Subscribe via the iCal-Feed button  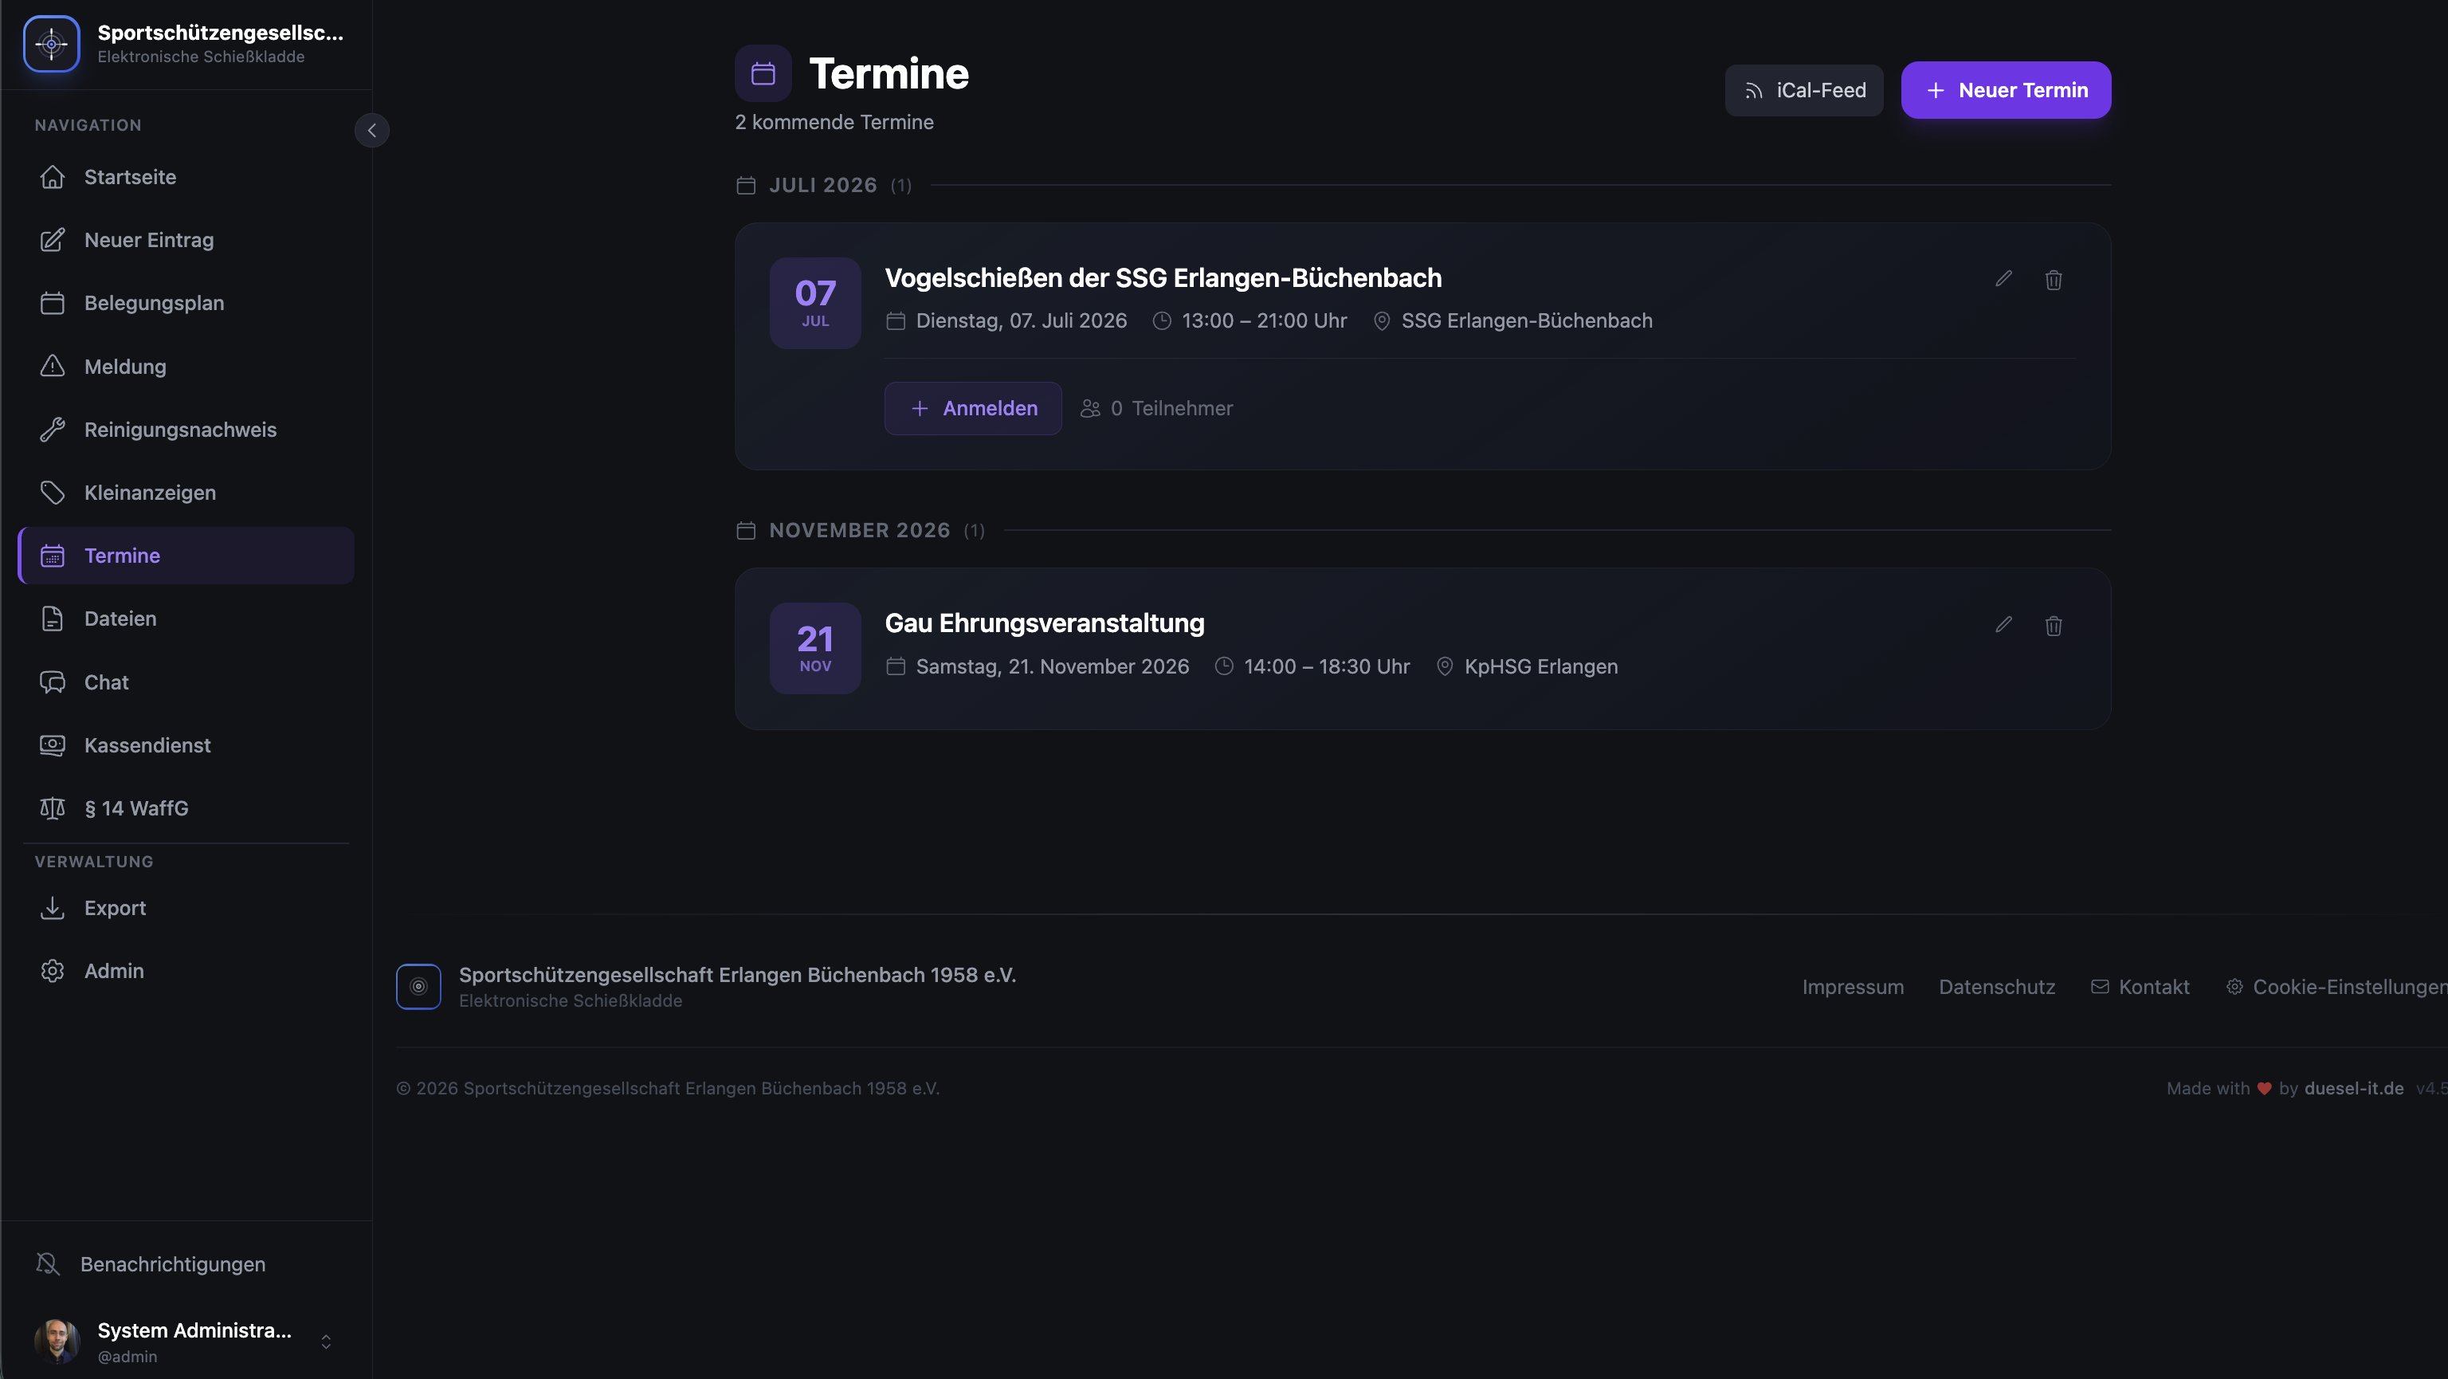coord(1803,89)
